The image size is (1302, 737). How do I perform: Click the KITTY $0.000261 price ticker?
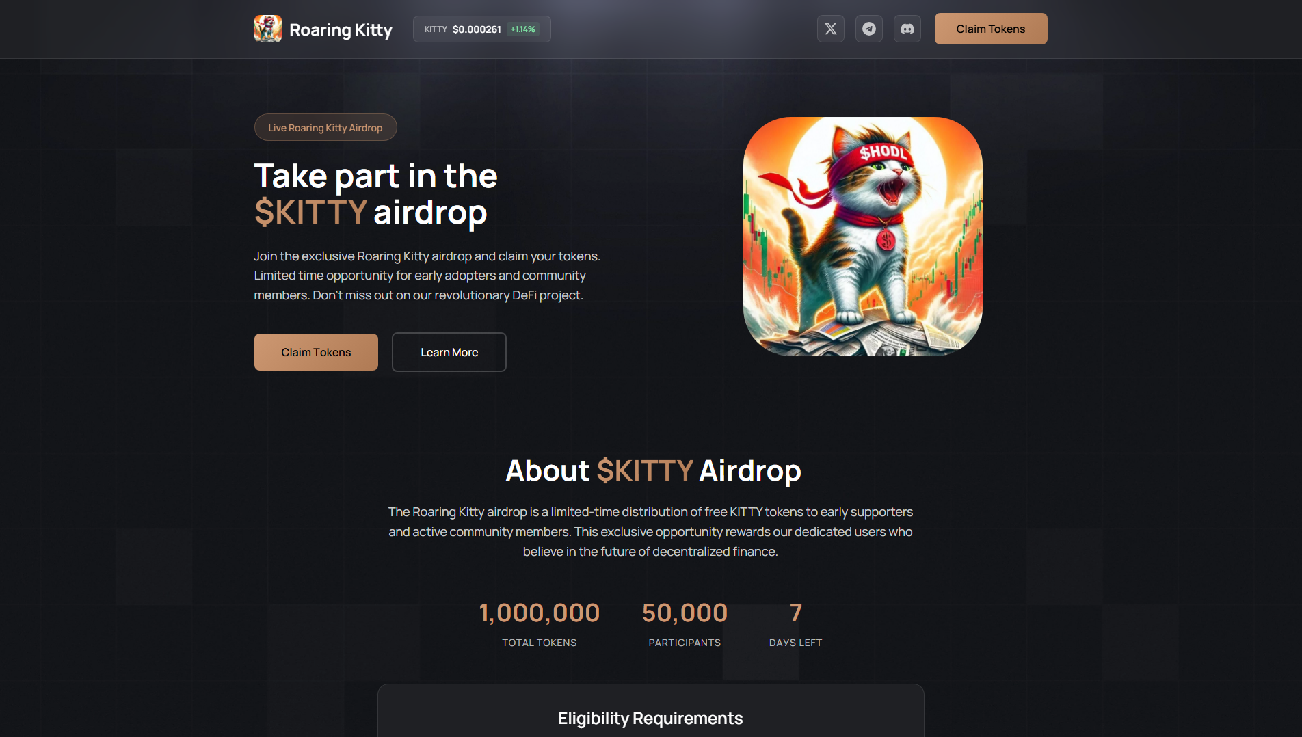(x=481, y=29)
